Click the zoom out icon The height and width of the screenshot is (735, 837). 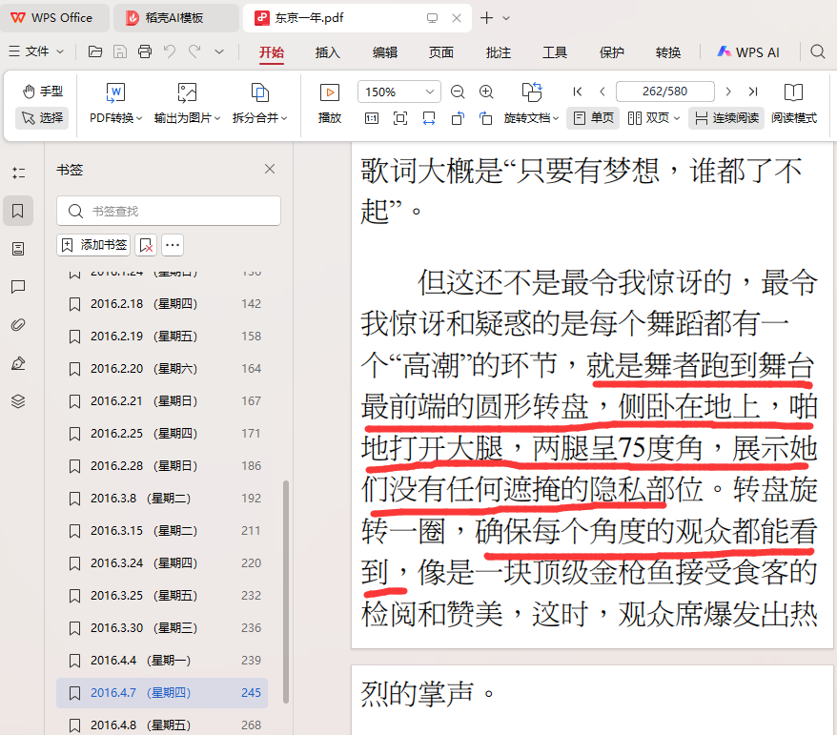click(x=458, y=92)
